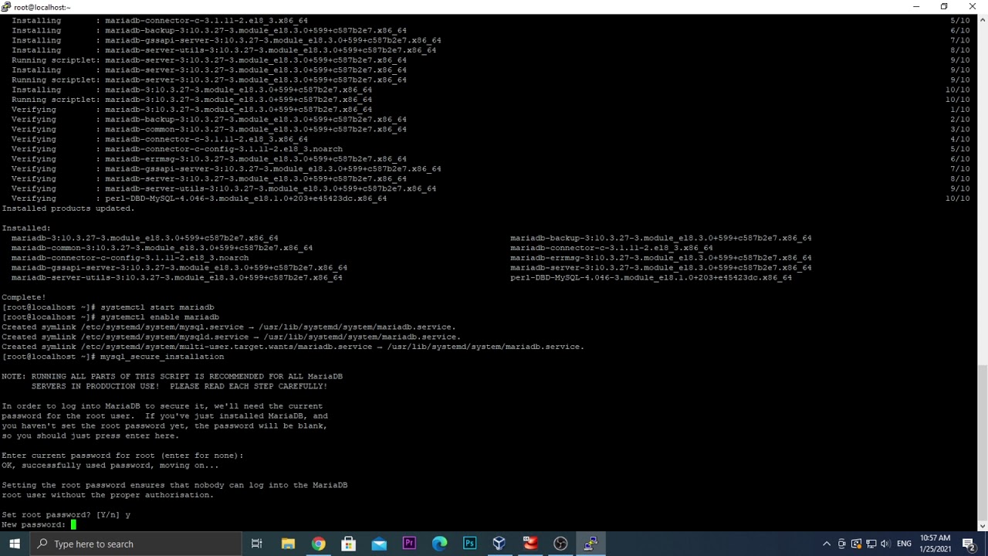This screenshot has width=988, height=556.
Task: Open Microsoft Store from the taskbar
Action: click(348, 544)
